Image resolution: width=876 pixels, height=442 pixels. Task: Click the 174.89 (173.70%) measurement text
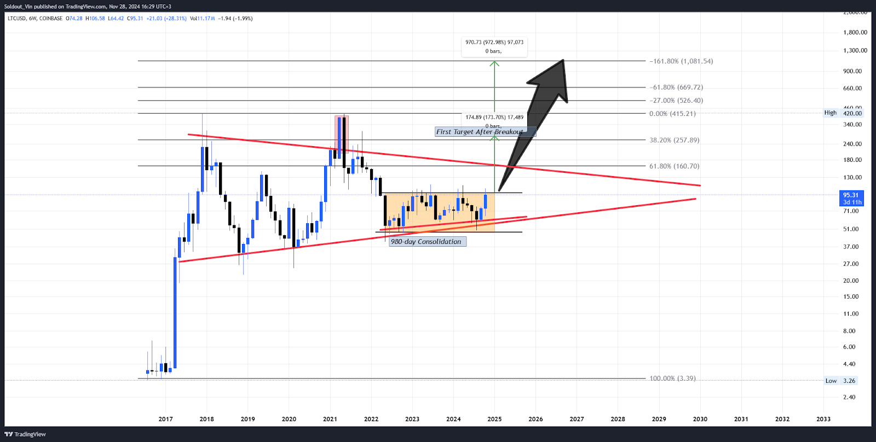(x=494, y=117)
